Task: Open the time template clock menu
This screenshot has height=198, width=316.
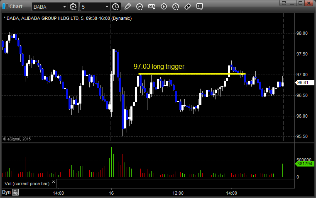Action: click(116, 7)
